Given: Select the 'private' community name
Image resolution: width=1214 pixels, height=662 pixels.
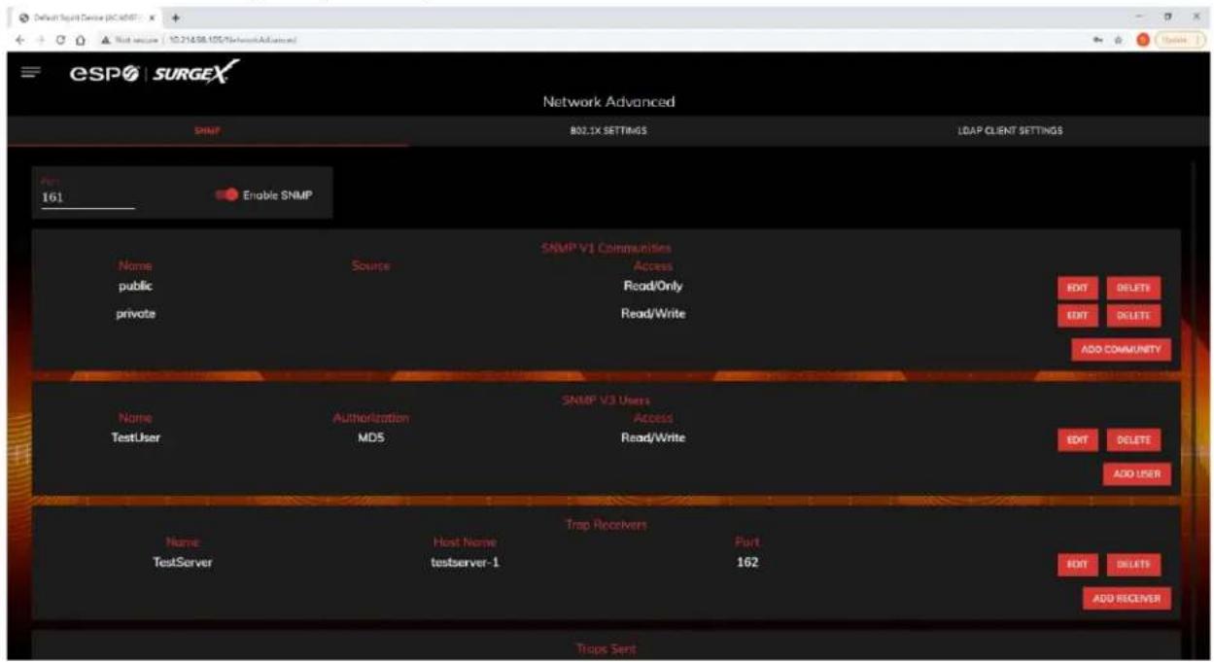Looking at the screenshot, I should [x=136, y=314].
